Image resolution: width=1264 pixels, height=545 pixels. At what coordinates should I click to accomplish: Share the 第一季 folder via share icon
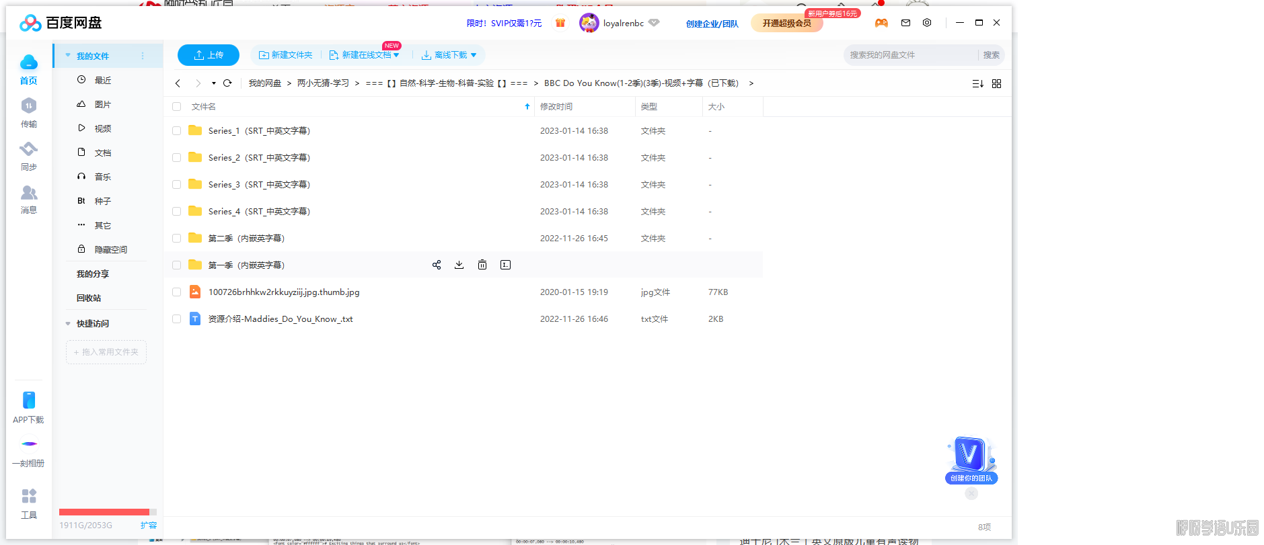(437, 265)
